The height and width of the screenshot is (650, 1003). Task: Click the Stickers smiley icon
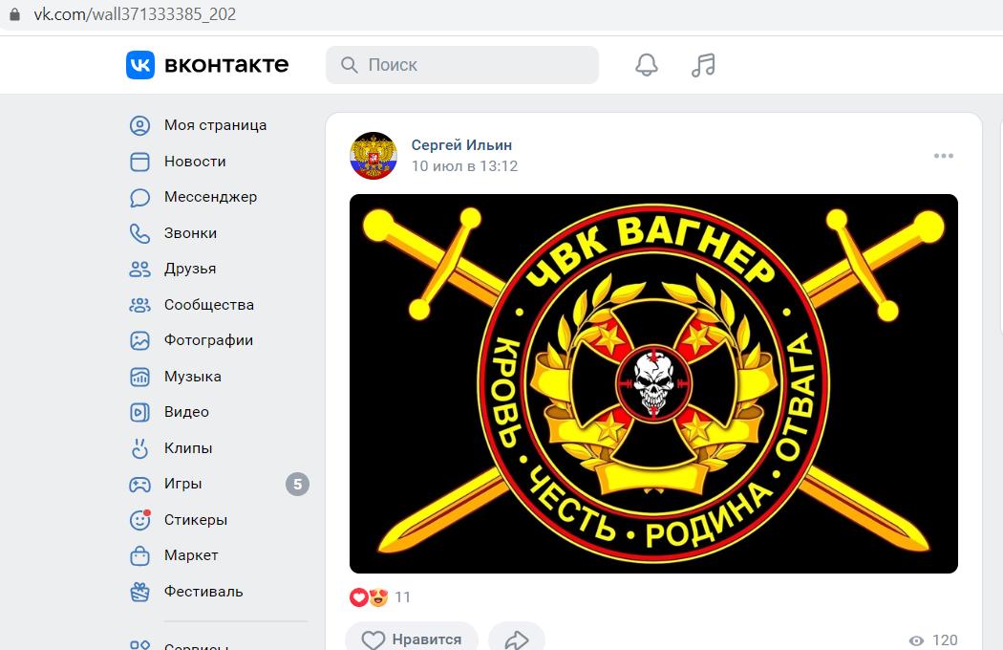point(139,519)
